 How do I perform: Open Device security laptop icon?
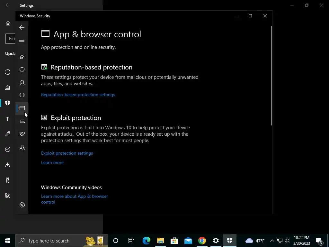point(22,121)
